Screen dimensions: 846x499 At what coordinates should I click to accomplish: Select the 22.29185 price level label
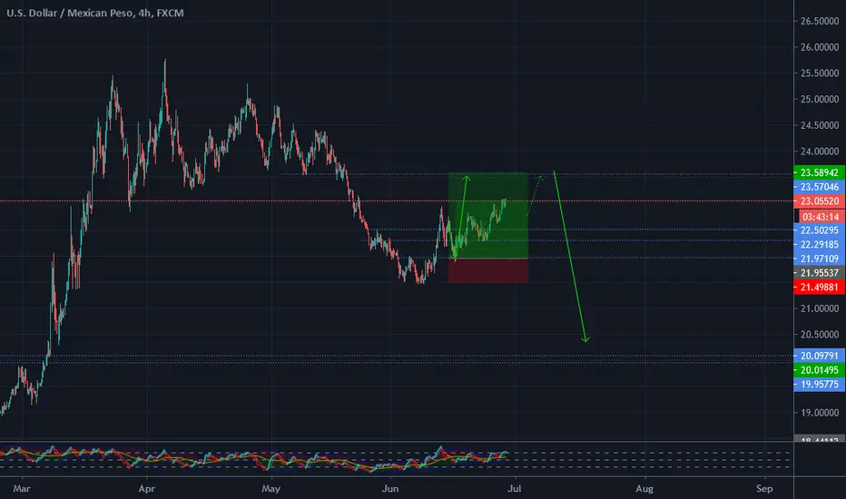pyautogui.click(x=819, y=244)
